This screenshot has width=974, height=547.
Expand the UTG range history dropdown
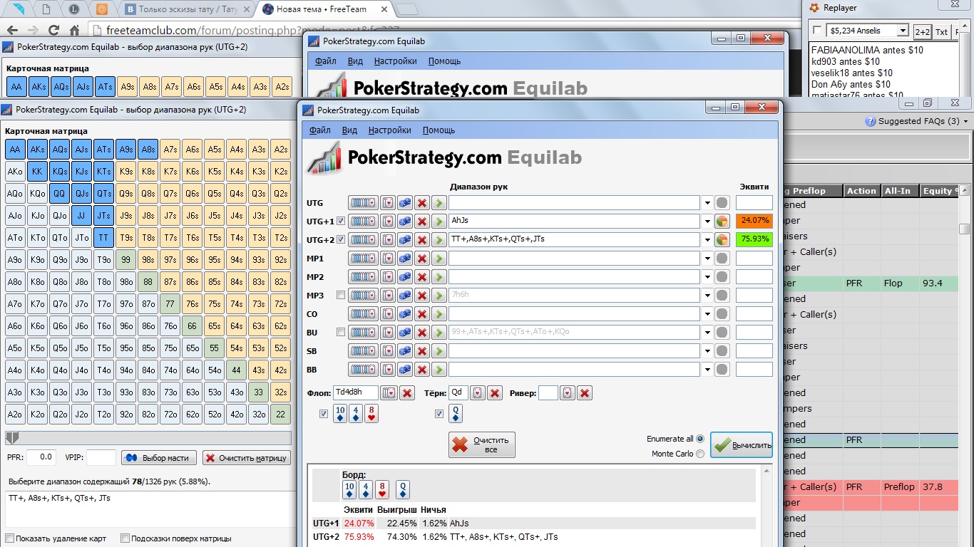707,203
